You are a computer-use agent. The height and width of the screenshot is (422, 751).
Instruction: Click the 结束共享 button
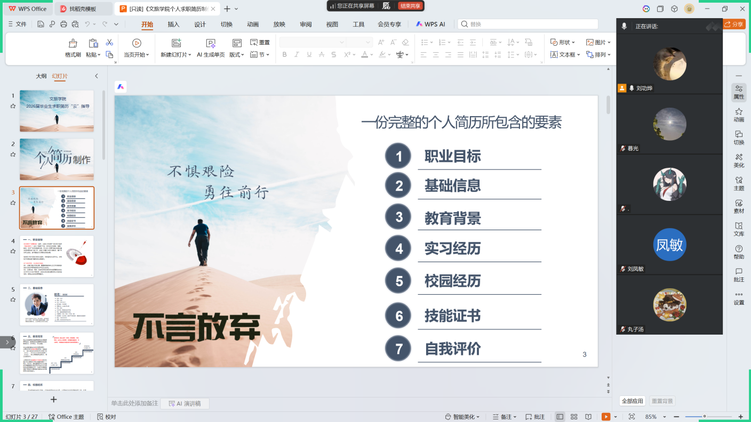410,6
